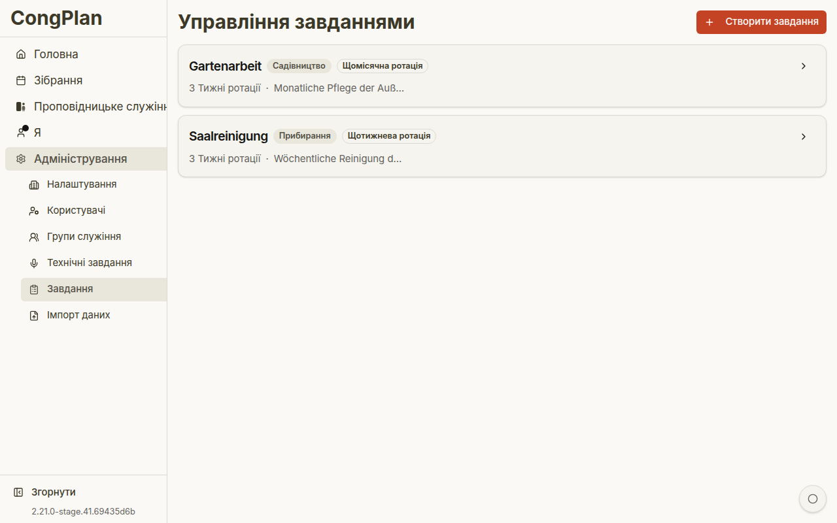This screenshot has width=837, height=523.
Task: Open Групи служіння page
Action: click(x=94, y=237)
